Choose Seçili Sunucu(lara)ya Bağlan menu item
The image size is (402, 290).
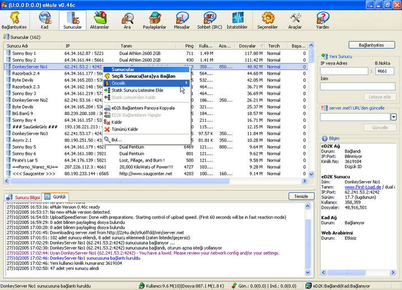(146, 76)
